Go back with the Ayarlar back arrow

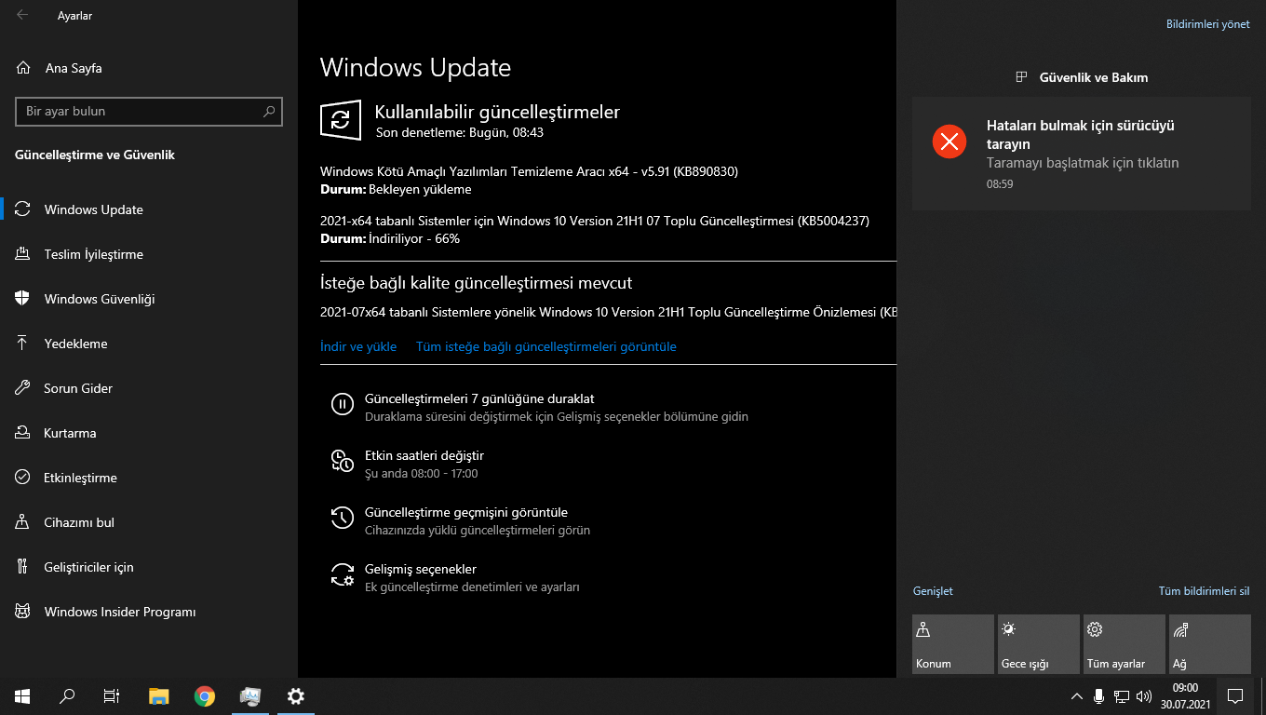(22, 16)
